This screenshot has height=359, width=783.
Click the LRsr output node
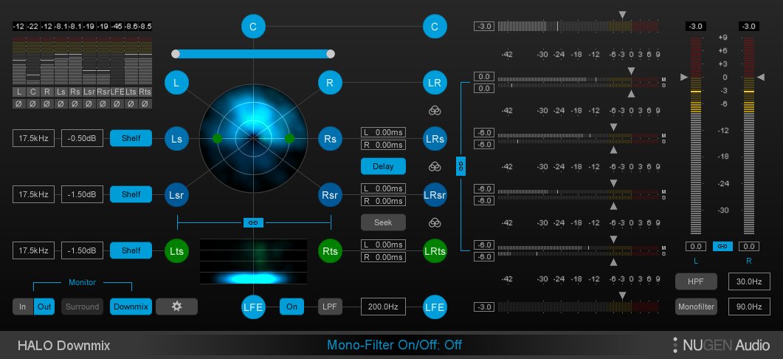pyautogui.click(x=435, y=194)
